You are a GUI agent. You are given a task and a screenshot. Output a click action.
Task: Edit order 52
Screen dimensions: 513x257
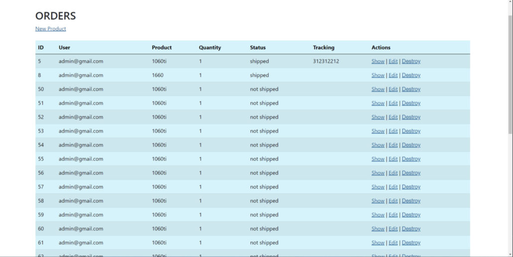pos(393,117)
